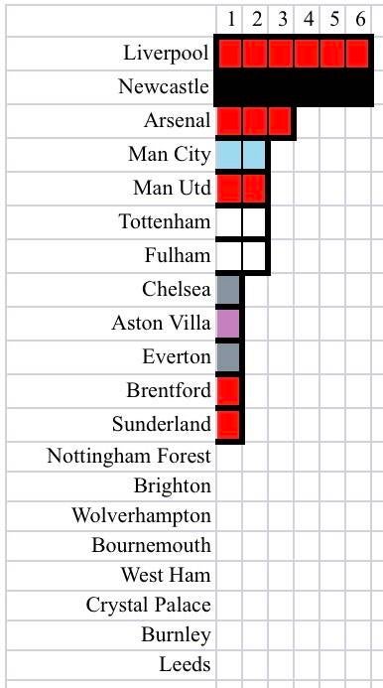383x688 pixels.
Task: Click the Crystal Palace label
Action: click(x=148, y=605)
